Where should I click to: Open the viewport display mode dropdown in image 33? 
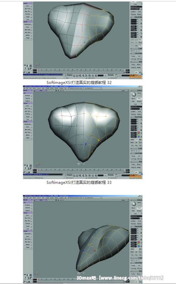tap(124, 91)
